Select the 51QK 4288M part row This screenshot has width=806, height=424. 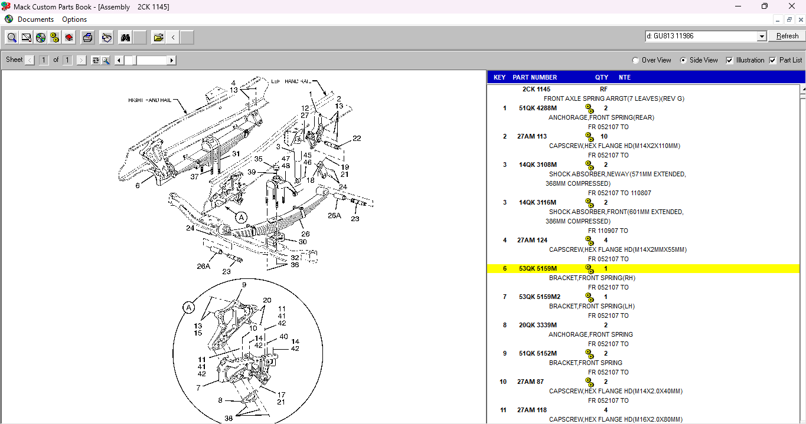(x=644, y=109)
